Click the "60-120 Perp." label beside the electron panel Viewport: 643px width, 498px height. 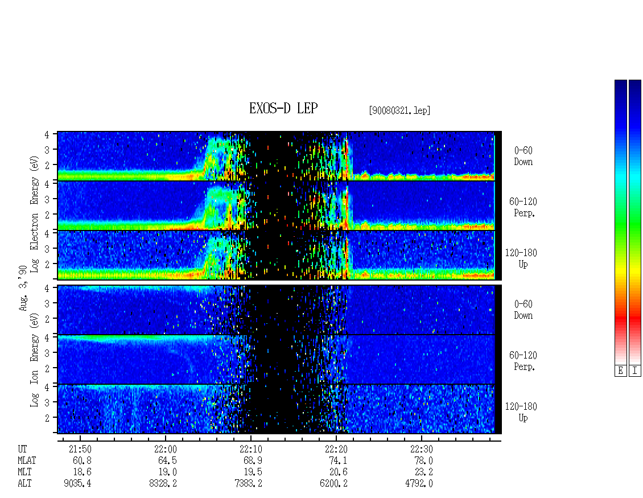(524, 207)
